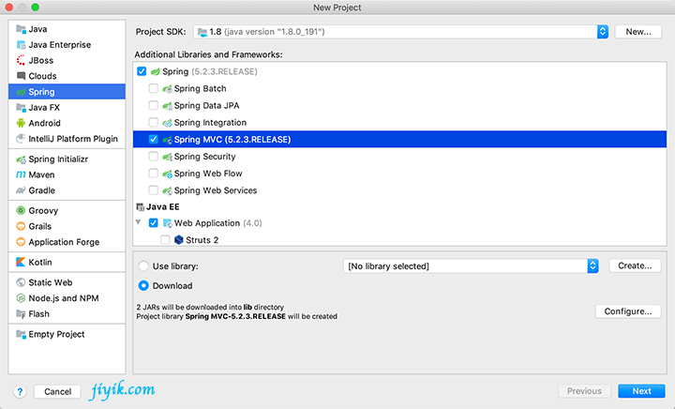The width and height of the screenshot is (675, 409).
Task: Click the Node.js and NPM icon
Action: point(21,298)
